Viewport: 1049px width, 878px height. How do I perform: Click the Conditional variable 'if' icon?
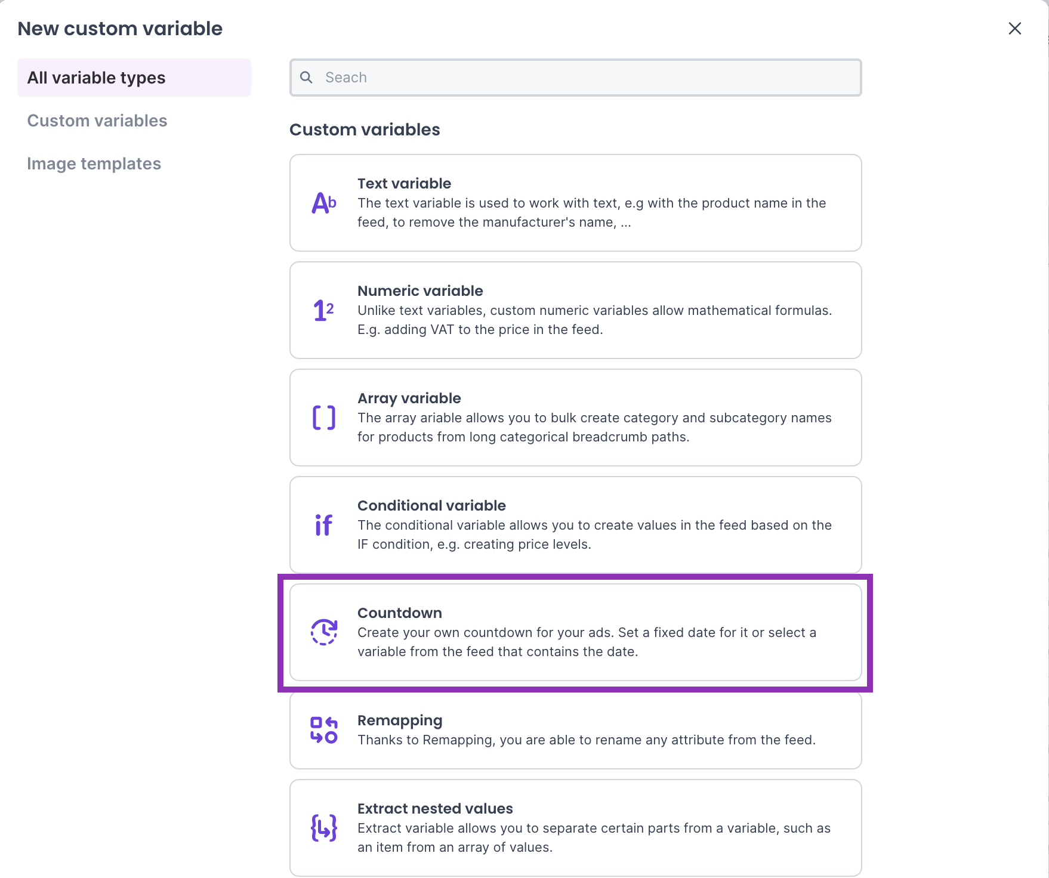[323, 525]
